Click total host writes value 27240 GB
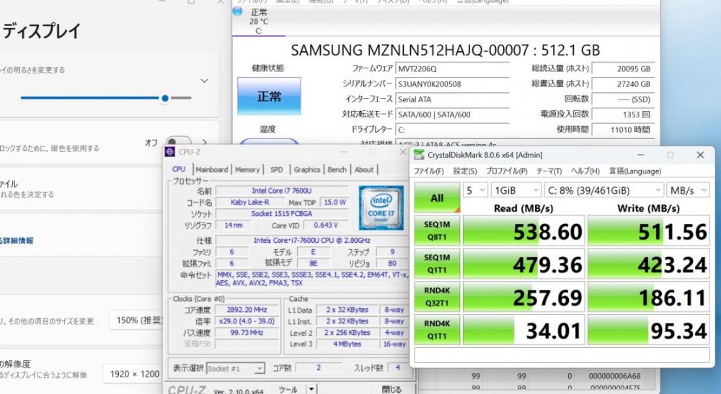Screen dimensions: 721x394 [x=623, y=84]
